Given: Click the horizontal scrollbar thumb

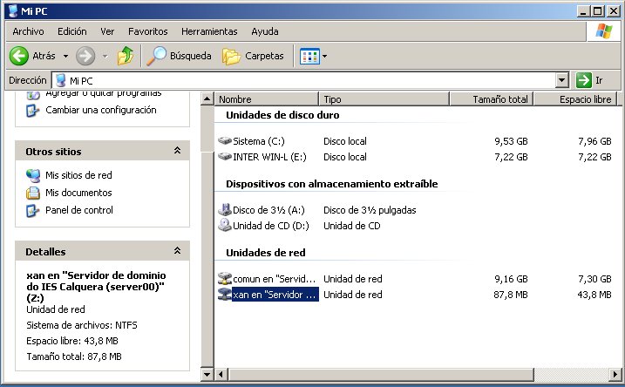Looking at the screenshot, I should (381, 375).
